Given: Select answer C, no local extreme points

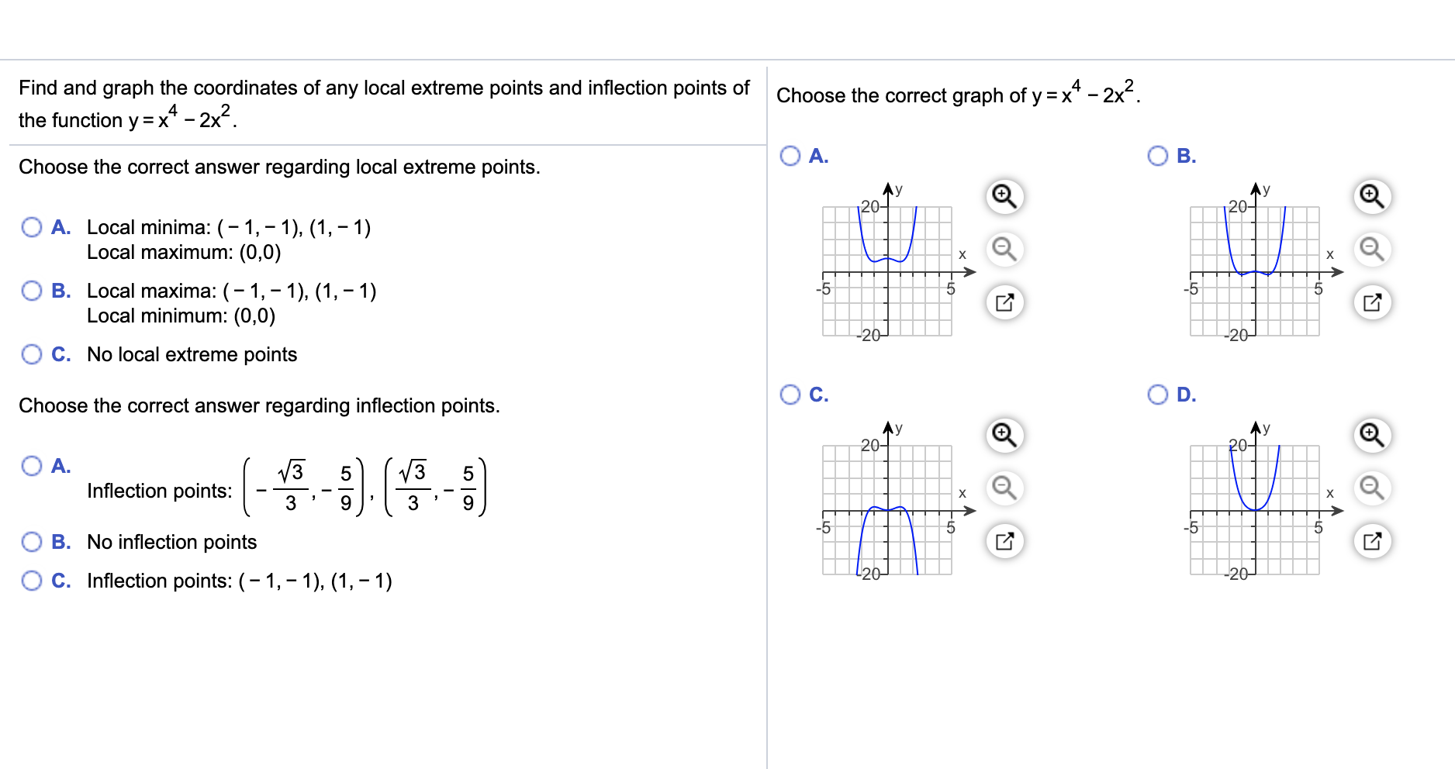Looking at the screenshot, I should (x=32, y=353).
